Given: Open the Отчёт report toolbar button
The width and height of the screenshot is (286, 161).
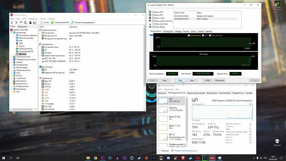Looking at the screenshot, I should tap(45, 22).
